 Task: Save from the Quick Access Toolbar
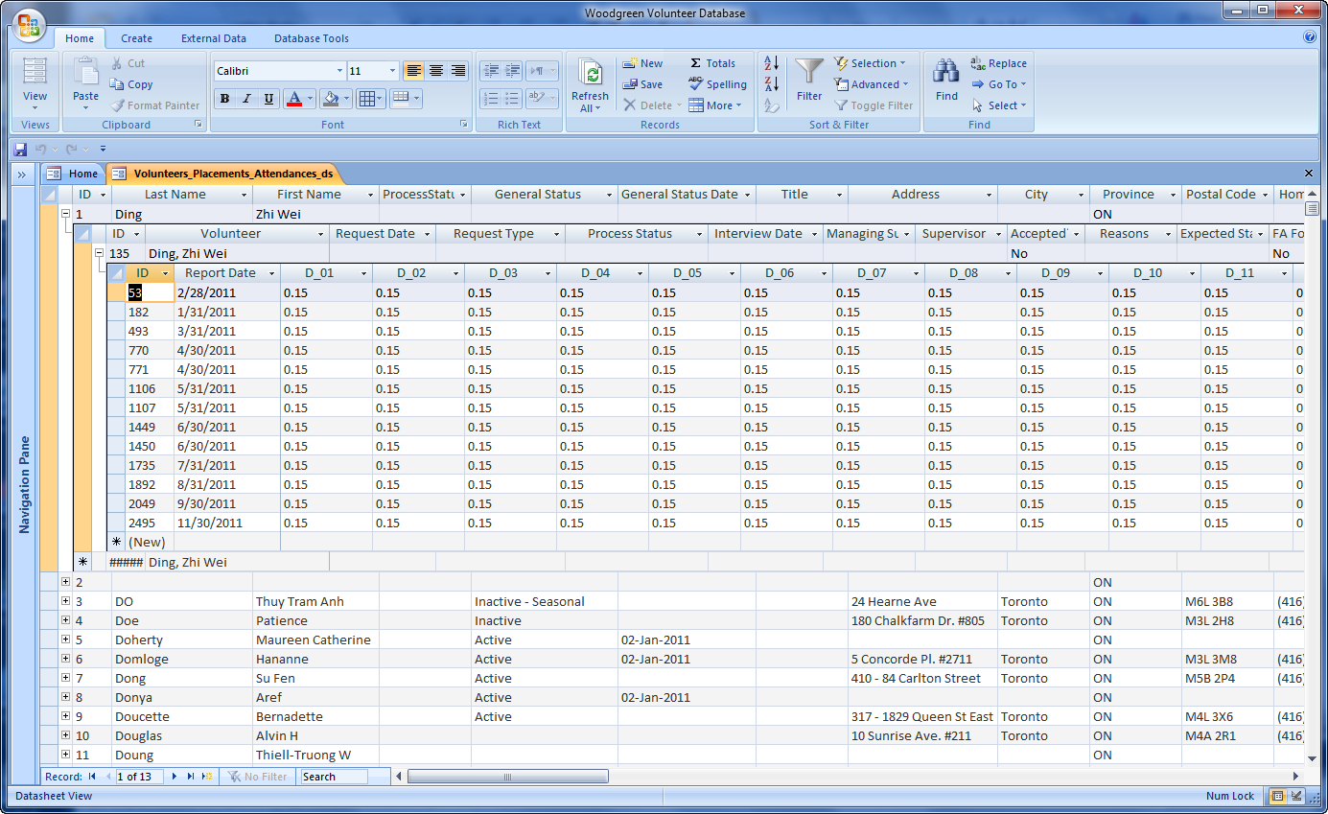[x=20, y=149]
